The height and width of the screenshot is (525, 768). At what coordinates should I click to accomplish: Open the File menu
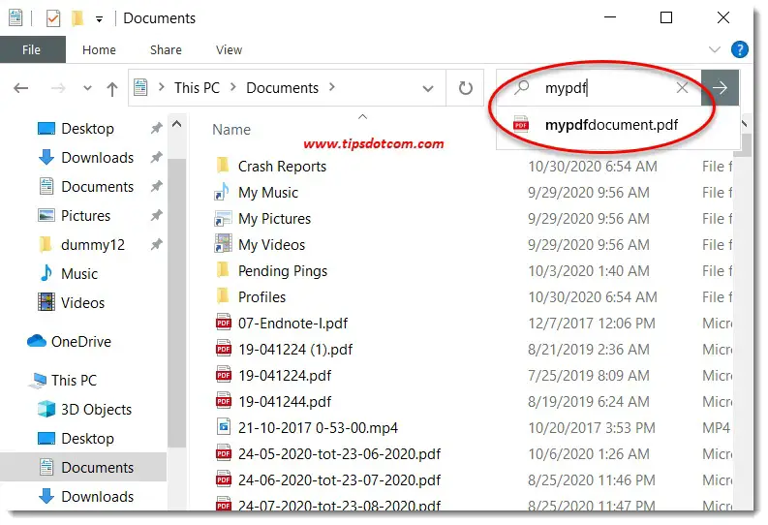coord(32,49)
